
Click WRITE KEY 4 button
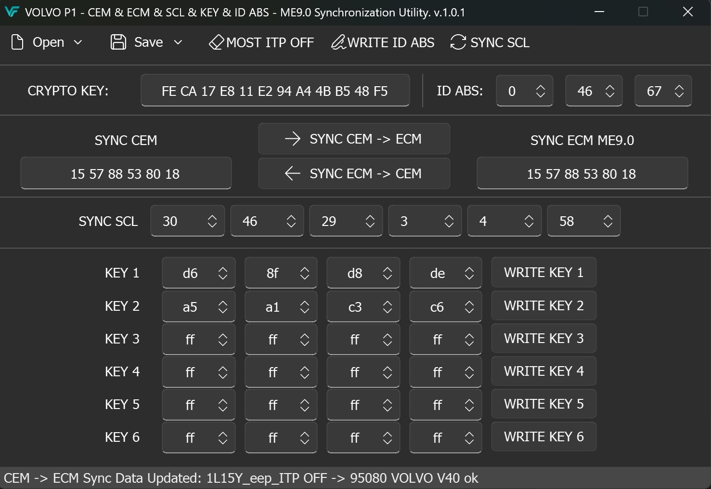click(544, 371)
